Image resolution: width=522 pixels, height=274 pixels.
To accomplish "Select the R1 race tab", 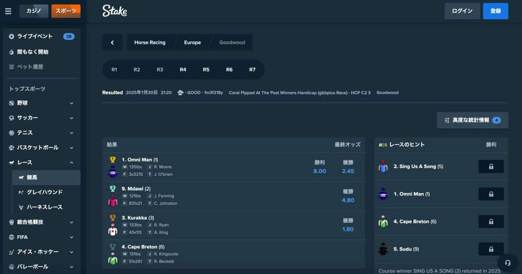I will 114,69.
